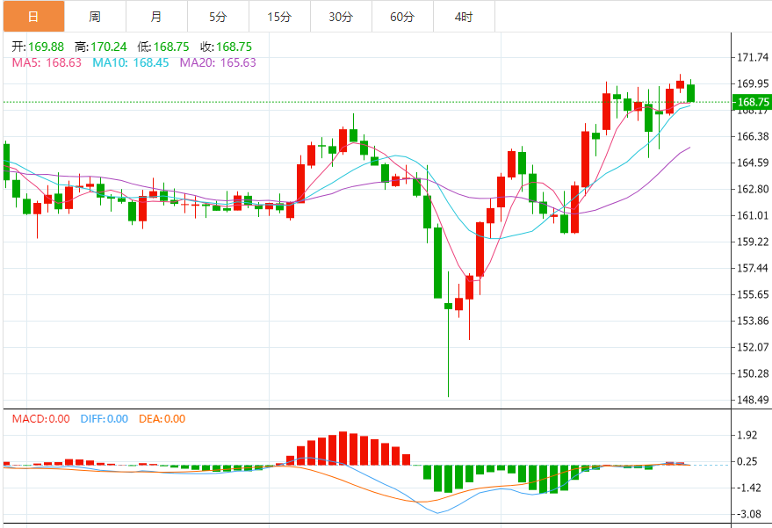Image resolution: width=772 pixels, height=528 pixels.
Task: Click the 157.44 price axis label
Action: tap(753, 268)
